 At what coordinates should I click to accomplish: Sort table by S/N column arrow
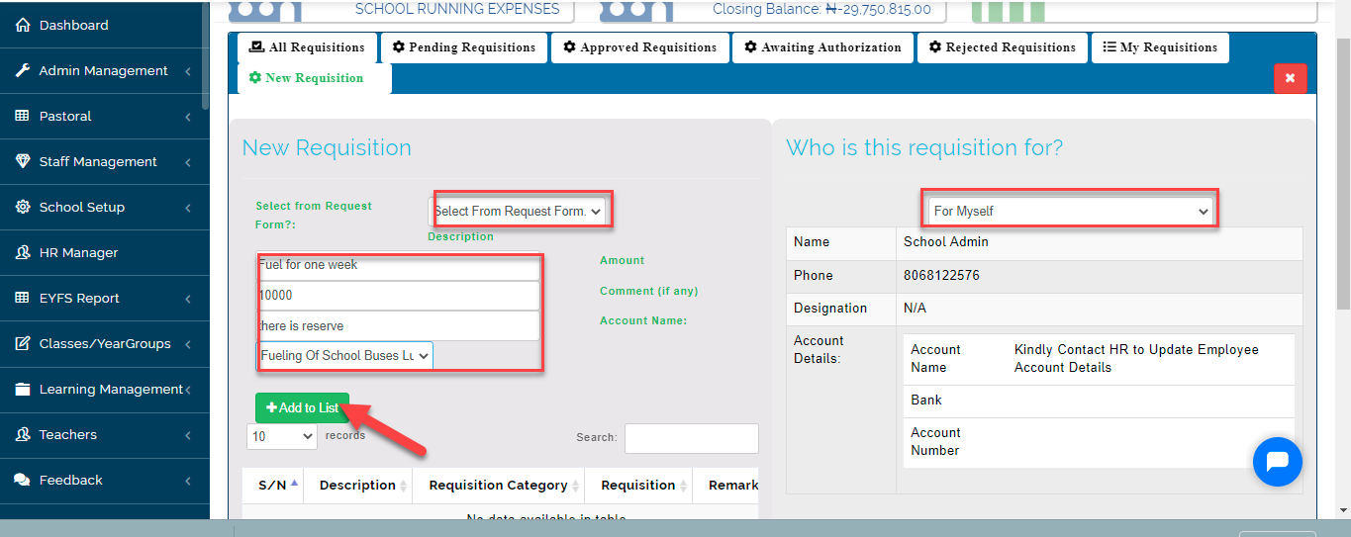[295, 485]
